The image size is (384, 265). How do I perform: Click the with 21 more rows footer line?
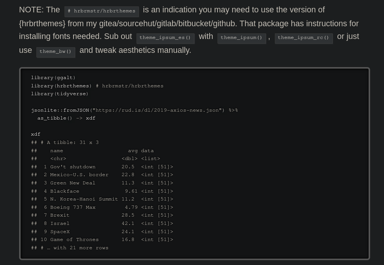click(69, 247)
